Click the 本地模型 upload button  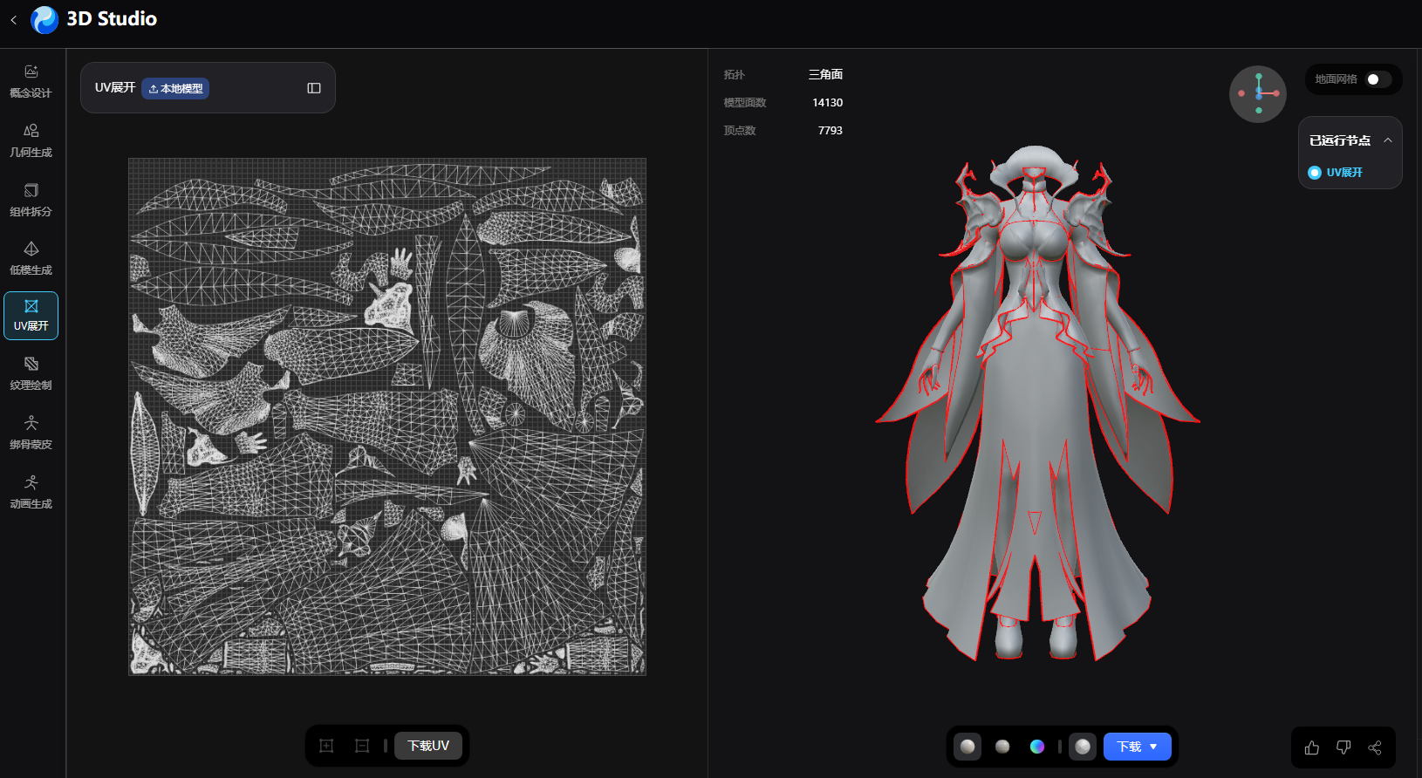(175, 88)
